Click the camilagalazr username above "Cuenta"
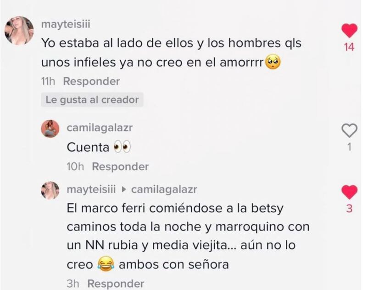Screen dimensions: 367x290 pyautogui.click(x=100, y=128)
